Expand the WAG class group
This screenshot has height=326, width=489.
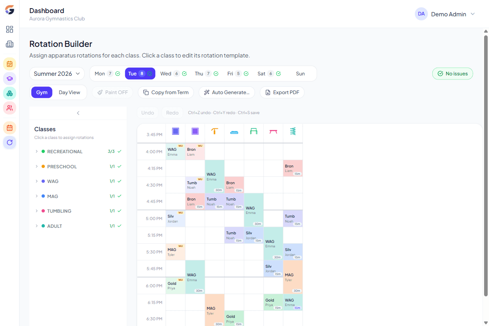pyautogui.click(x=78, y=181)
